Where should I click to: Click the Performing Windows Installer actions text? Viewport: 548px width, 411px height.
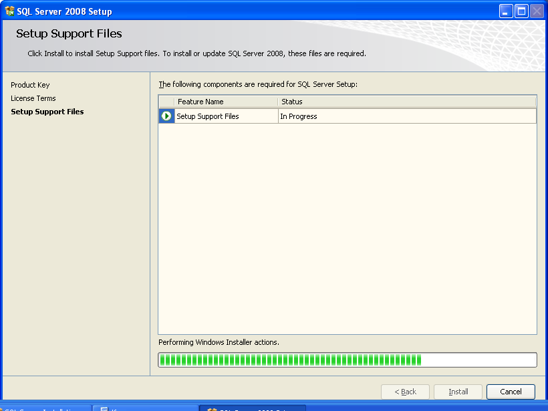point(219,342)
